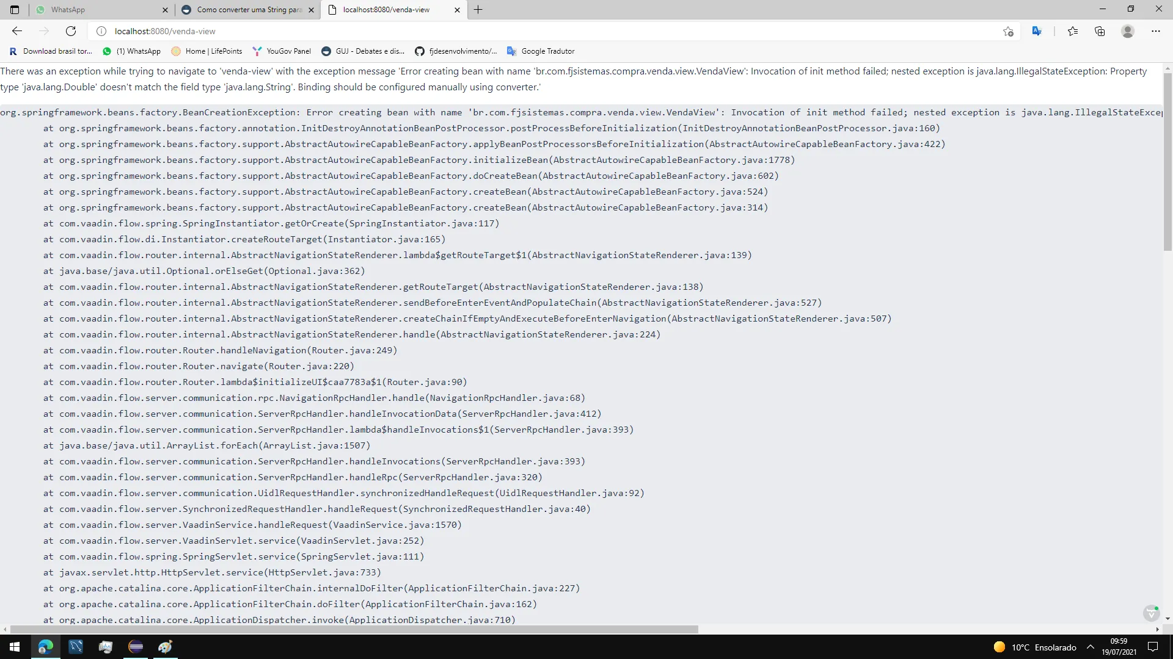Viewport: 1173px width, 659px height.
Task: Open the Collections icon
Action: point(1100,31)
